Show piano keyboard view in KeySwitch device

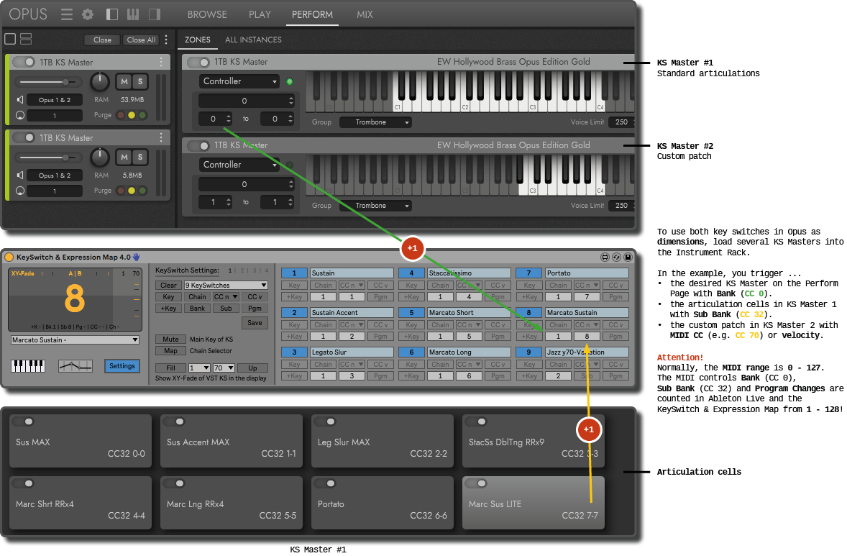[x=28, y=366]
